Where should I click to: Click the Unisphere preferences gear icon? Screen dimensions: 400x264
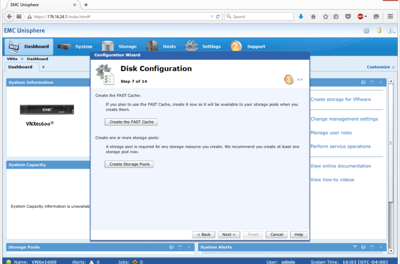coord(366,31)
